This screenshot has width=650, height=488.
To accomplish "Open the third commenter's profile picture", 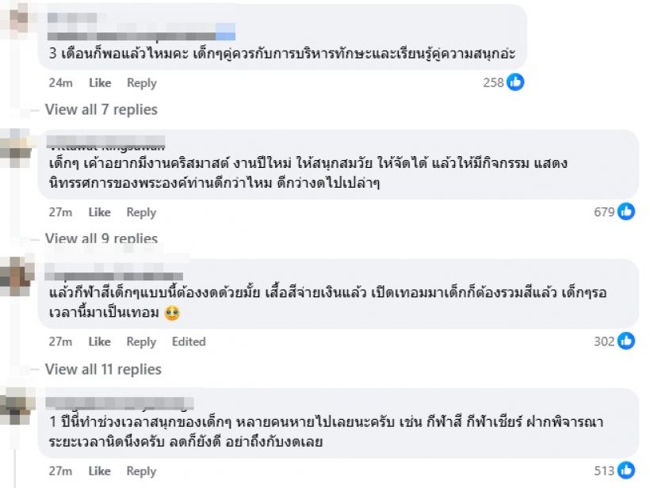I will pyautogui.click(x=17, y=274).
